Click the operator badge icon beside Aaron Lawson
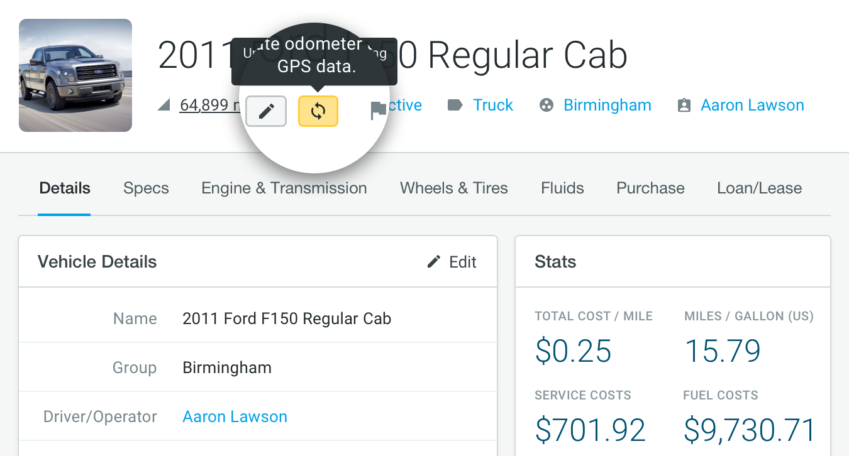Screen dimensions: 849x456 coord(684,106)
